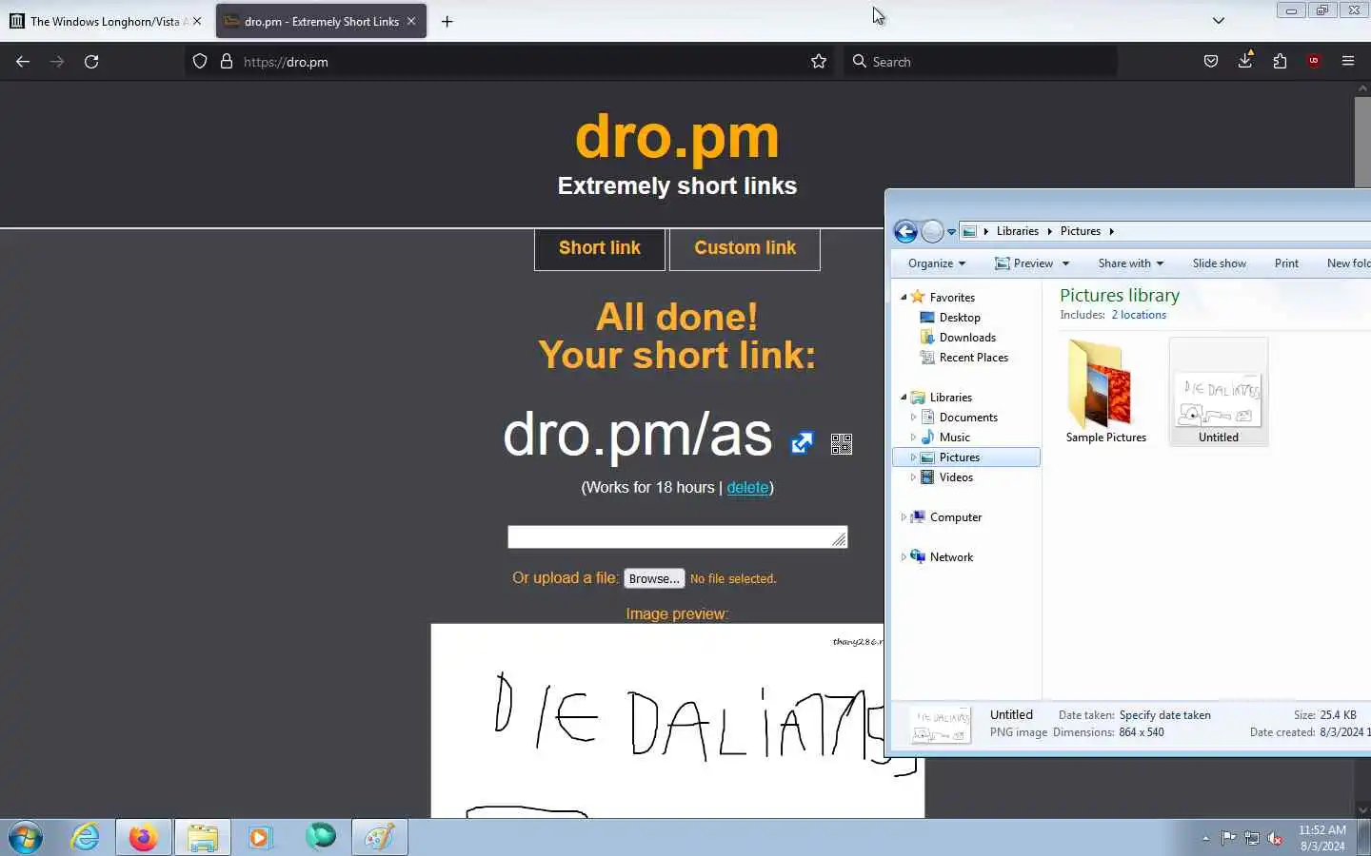Open the Pocket save icon
The width and height of the screenshot is (1371, 856).
coord(1211,62)
